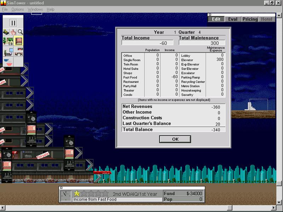283x212 pixels.
Task: Click the Office row label
Action: pyautogui.click(x=128, y=56)
